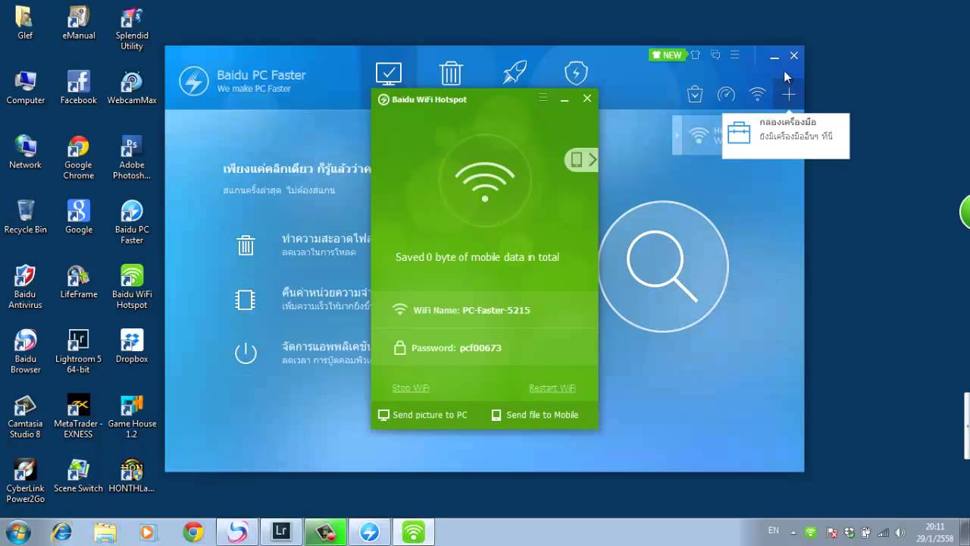
Task: Click the Restart WiFi link
Action: click(x=552, y=388)
